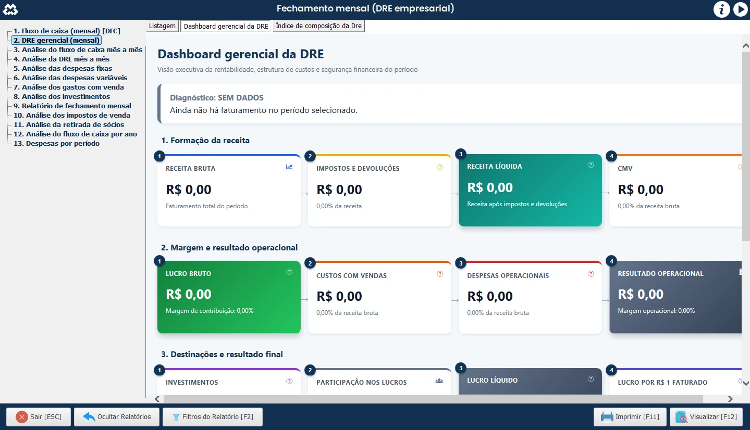Click the vertical scrollbar up arrow
Image resolution: width=750 pixels, height=430 pixels.
746,46
